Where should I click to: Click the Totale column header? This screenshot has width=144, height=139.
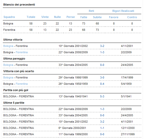(x=31, y=17)
